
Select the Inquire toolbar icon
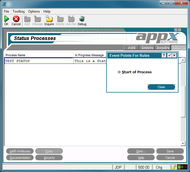(49, 19)
